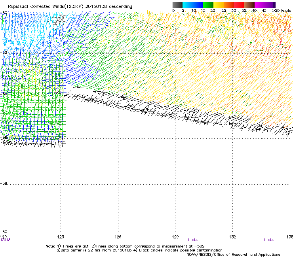The image size is (293, 257).
Task: Click the '120' longitude axis label
Action: [x=3, y=237]
